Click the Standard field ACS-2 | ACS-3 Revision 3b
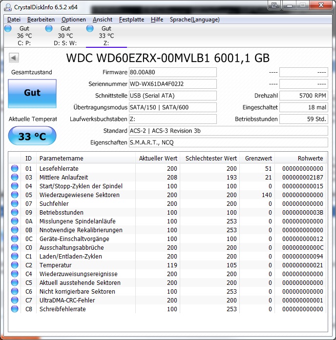Screen dimensions: 336x340 (x=229, y=131)
